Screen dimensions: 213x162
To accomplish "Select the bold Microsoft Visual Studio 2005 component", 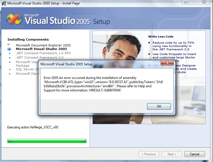I will (x=41, y=49).
